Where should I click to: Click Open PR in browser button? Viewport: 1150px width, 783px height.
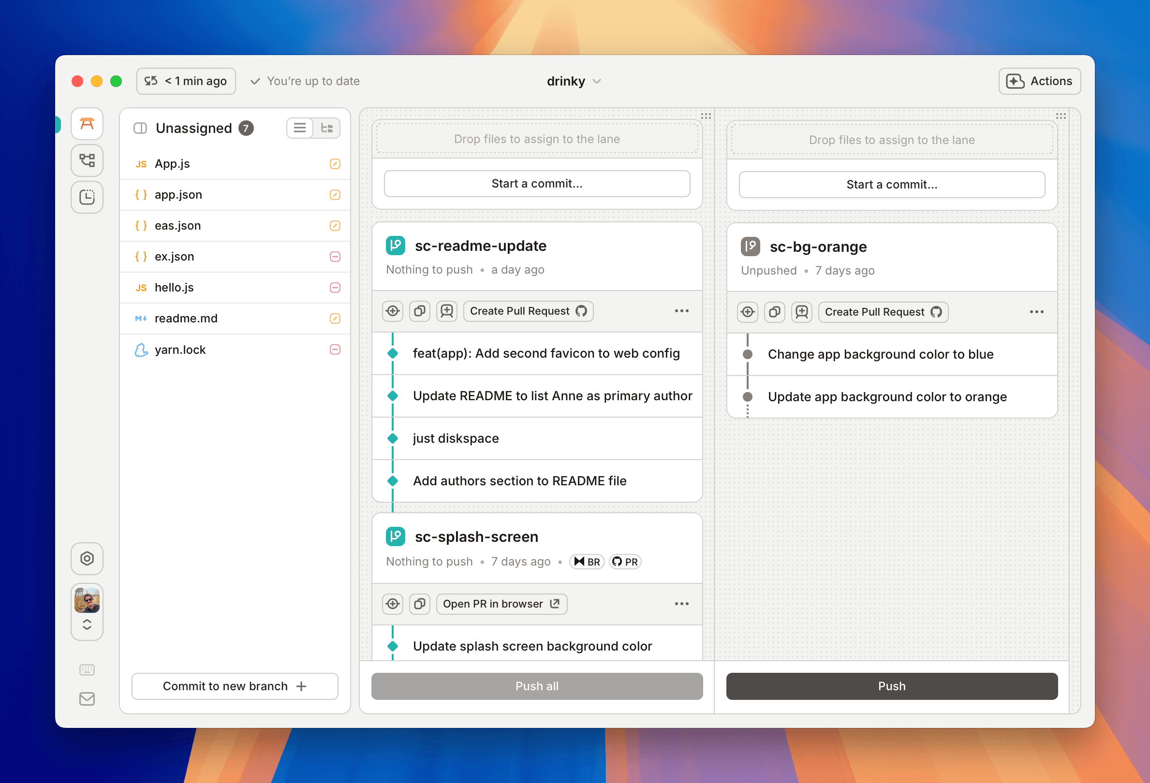[501, 604]
